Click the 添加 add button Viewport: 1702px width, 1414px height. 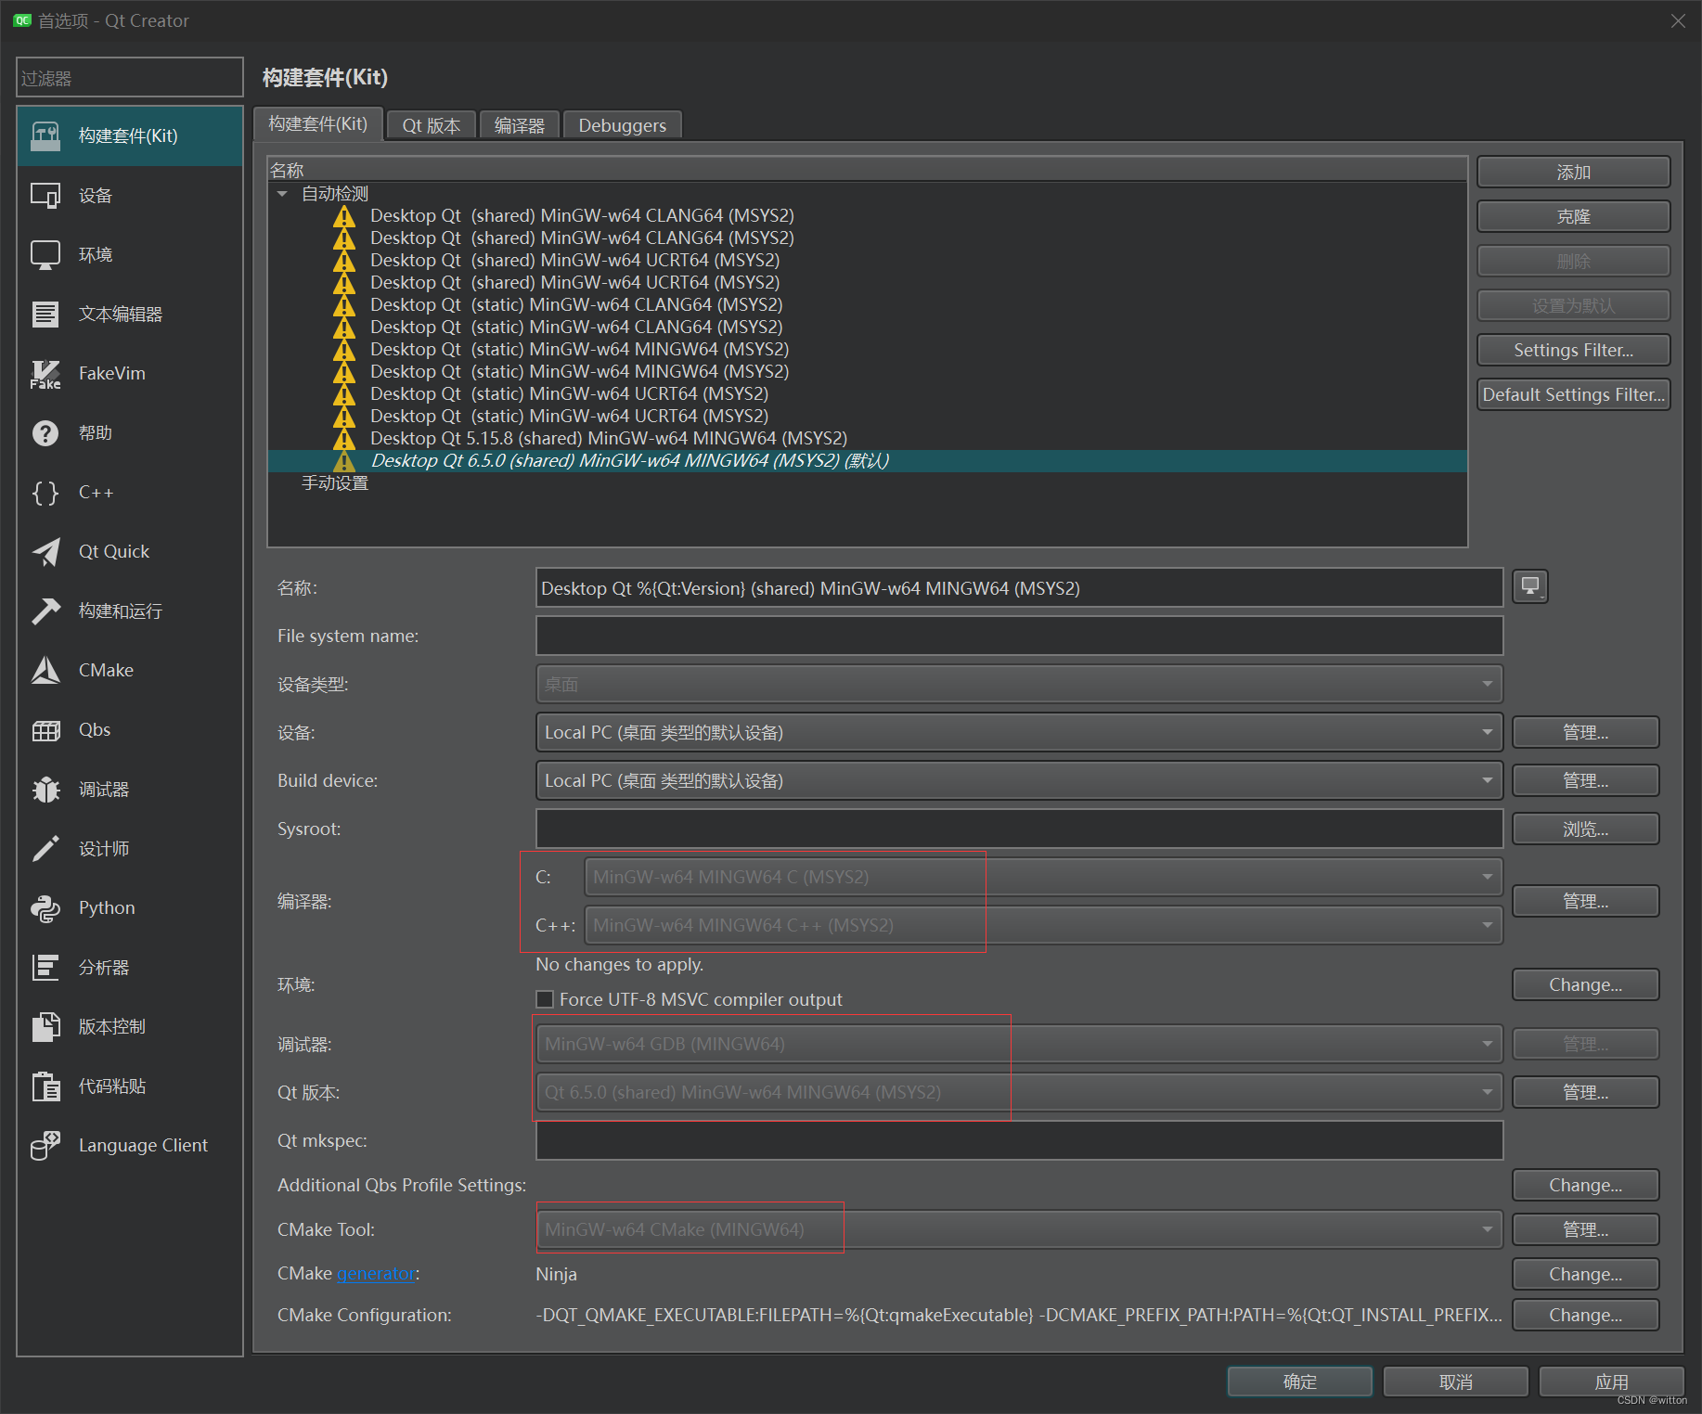tap(1574, 173)
